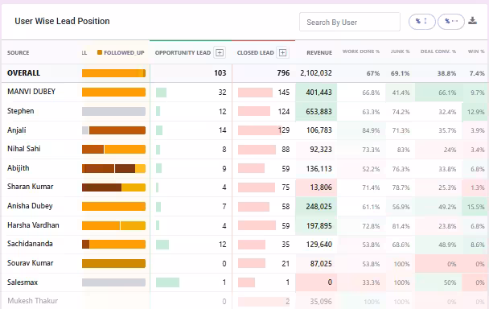Viewport: 489px width, 309px height.
Task: Select the MANVI DUBEY row name
Action: click(31, 92)
